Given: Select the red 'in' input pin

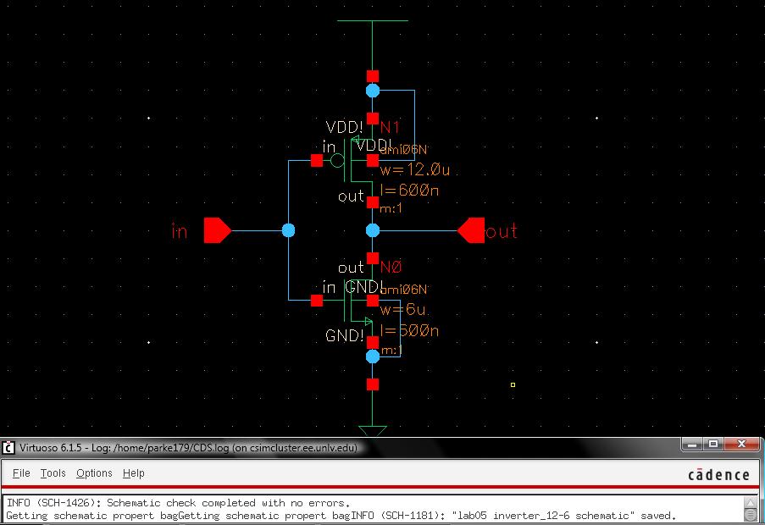Looking at the screenshot, I should (217, 230).
